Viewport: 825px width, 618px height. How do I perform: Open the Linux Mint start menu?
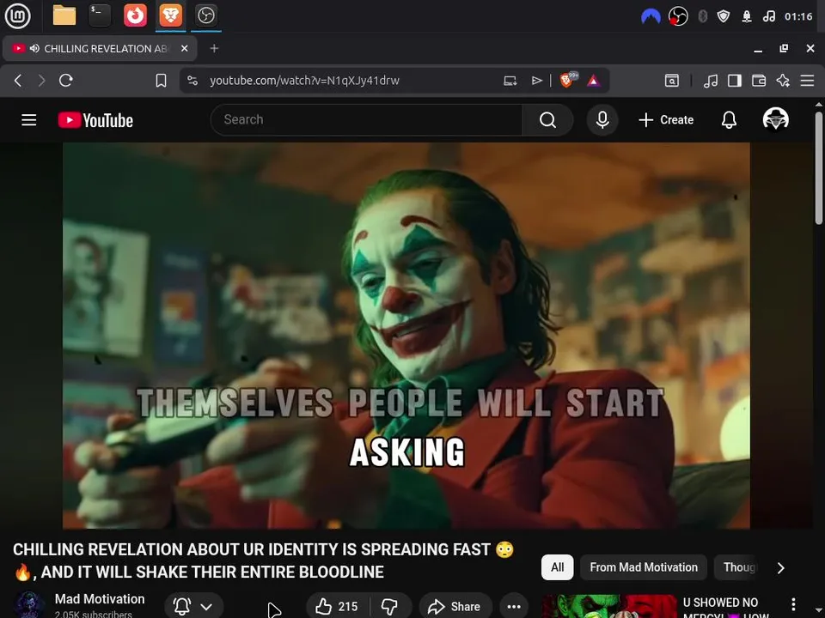[x=17, y=15]
